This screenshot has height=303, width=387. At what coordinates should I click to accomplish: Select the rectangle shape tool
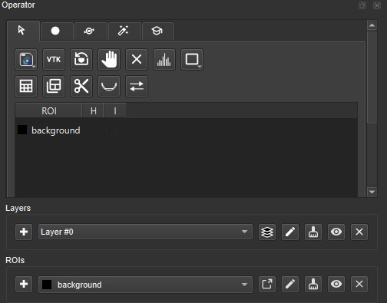click(192, 59)
